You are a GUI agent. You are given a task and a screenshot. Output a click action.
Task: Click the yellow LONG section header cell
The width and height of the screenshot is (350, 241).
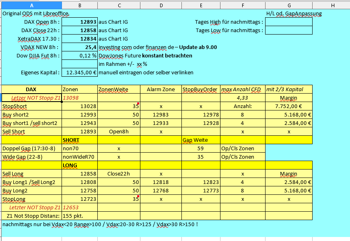coord(80,165)
